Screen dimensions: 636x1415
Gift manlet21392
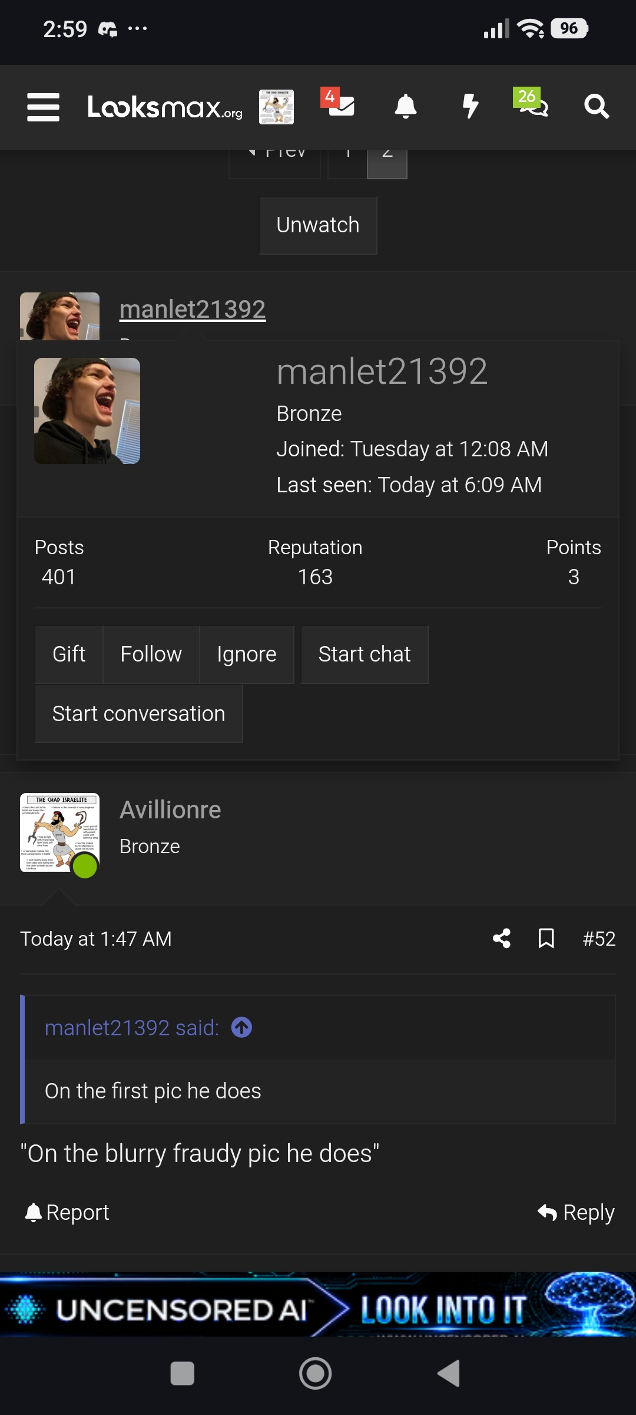pyautogui.click(x=69, y=654)
